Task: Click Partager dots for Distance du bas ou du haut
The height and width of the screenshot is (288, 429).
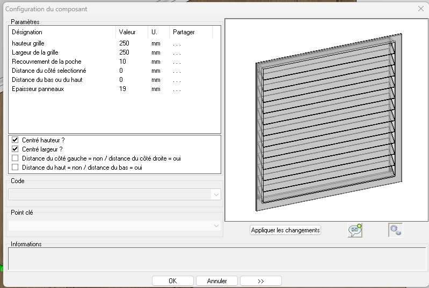Action: pyautogui.click(x=177, y=80)
